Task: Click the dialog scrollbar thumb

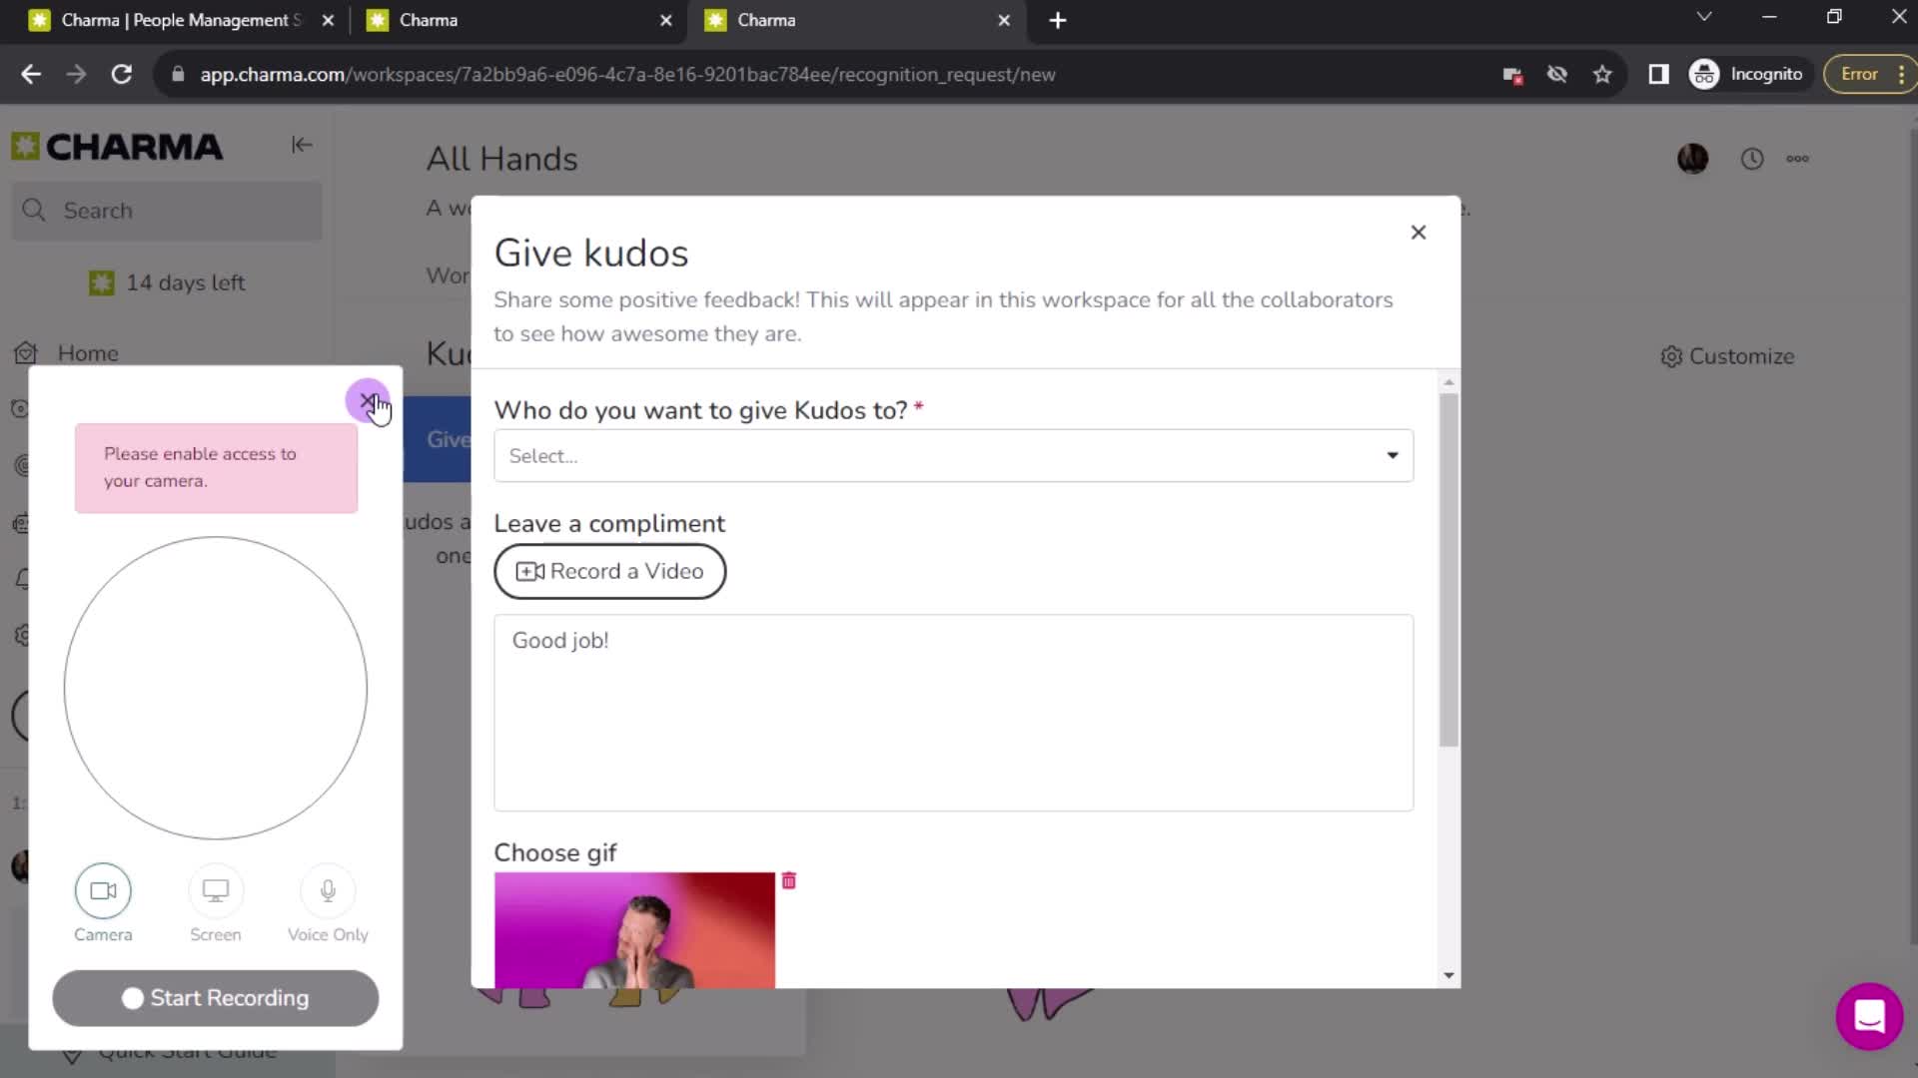Action: click(x=1448, y=570)
